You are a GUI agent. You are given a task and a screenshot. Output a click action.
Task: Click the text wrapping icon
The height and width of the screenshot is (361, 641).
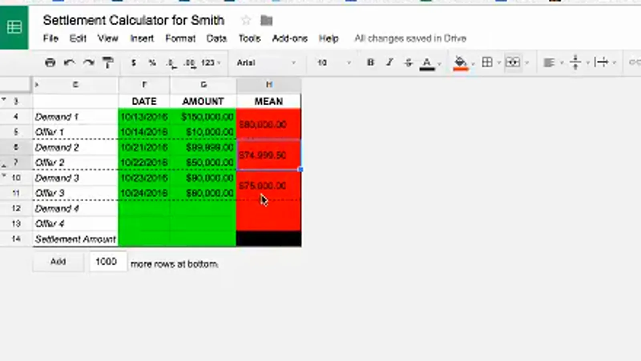tap(602, 62)
